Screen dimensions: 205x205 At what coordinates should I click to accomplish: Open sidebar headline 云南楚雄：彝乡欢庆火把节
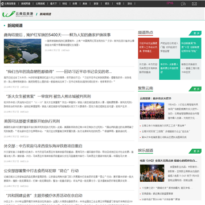(x=155, y=99)
